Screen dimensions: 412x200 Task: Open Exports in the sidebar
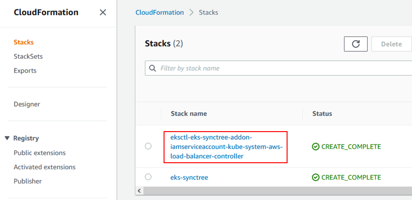[25, 70]
